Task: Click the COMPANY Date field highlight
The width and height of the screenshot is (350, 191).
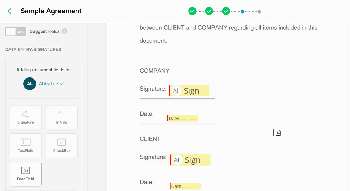Action: tap(182, 118)
